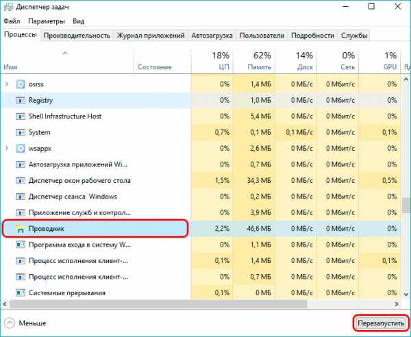The width and height of the screenshot is (411, 337).
Task: Select the osrss process name
Action: 36,84
